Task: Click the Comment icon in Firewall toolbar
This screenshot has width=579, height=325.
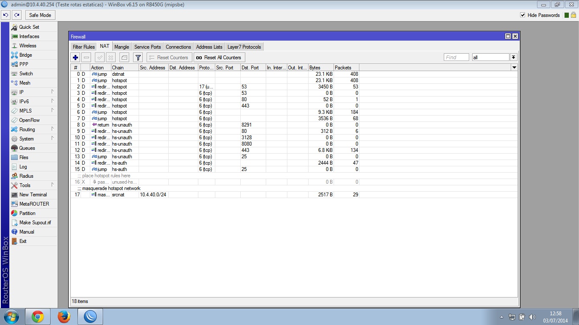Action: (124, 58)
